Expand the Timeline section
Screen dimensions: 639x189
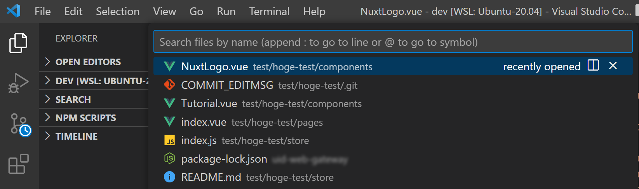coord(77,137)
